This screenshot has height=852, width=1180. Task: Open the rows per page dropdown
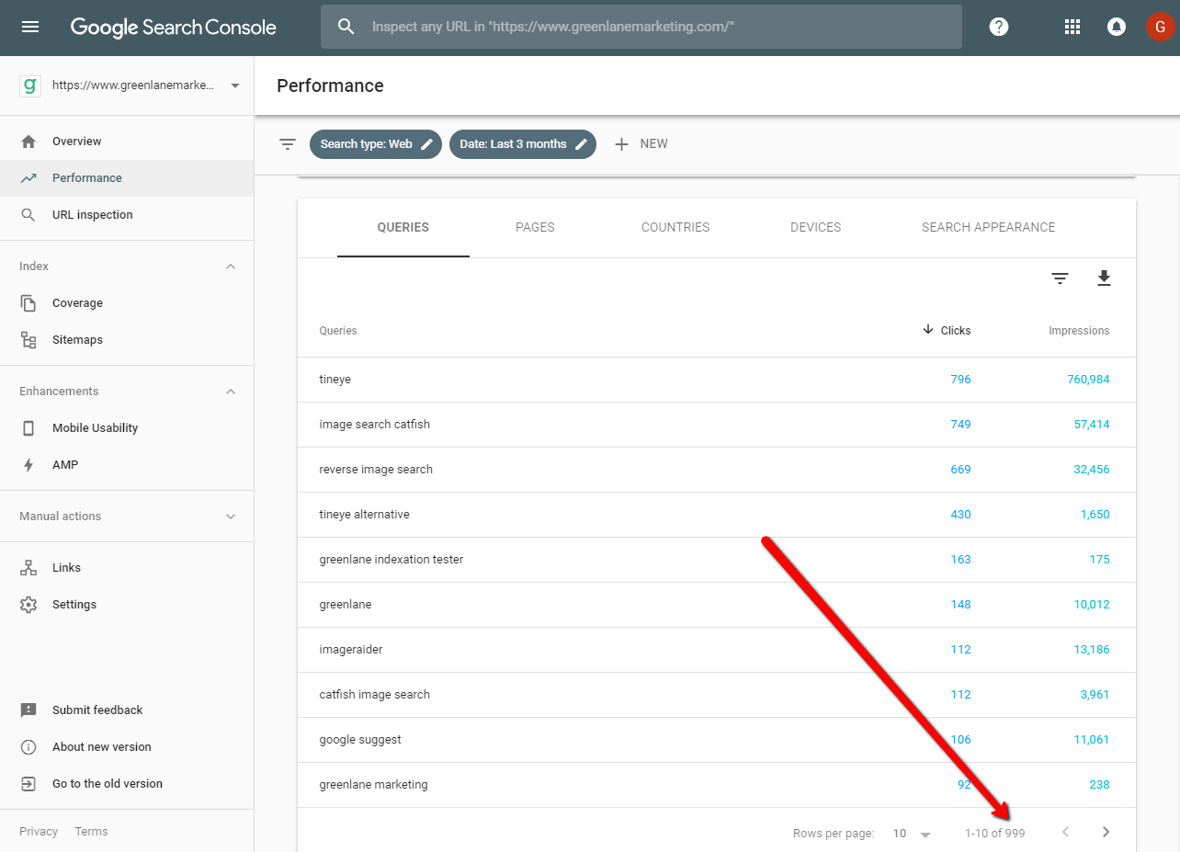click(x=910, y=833)
